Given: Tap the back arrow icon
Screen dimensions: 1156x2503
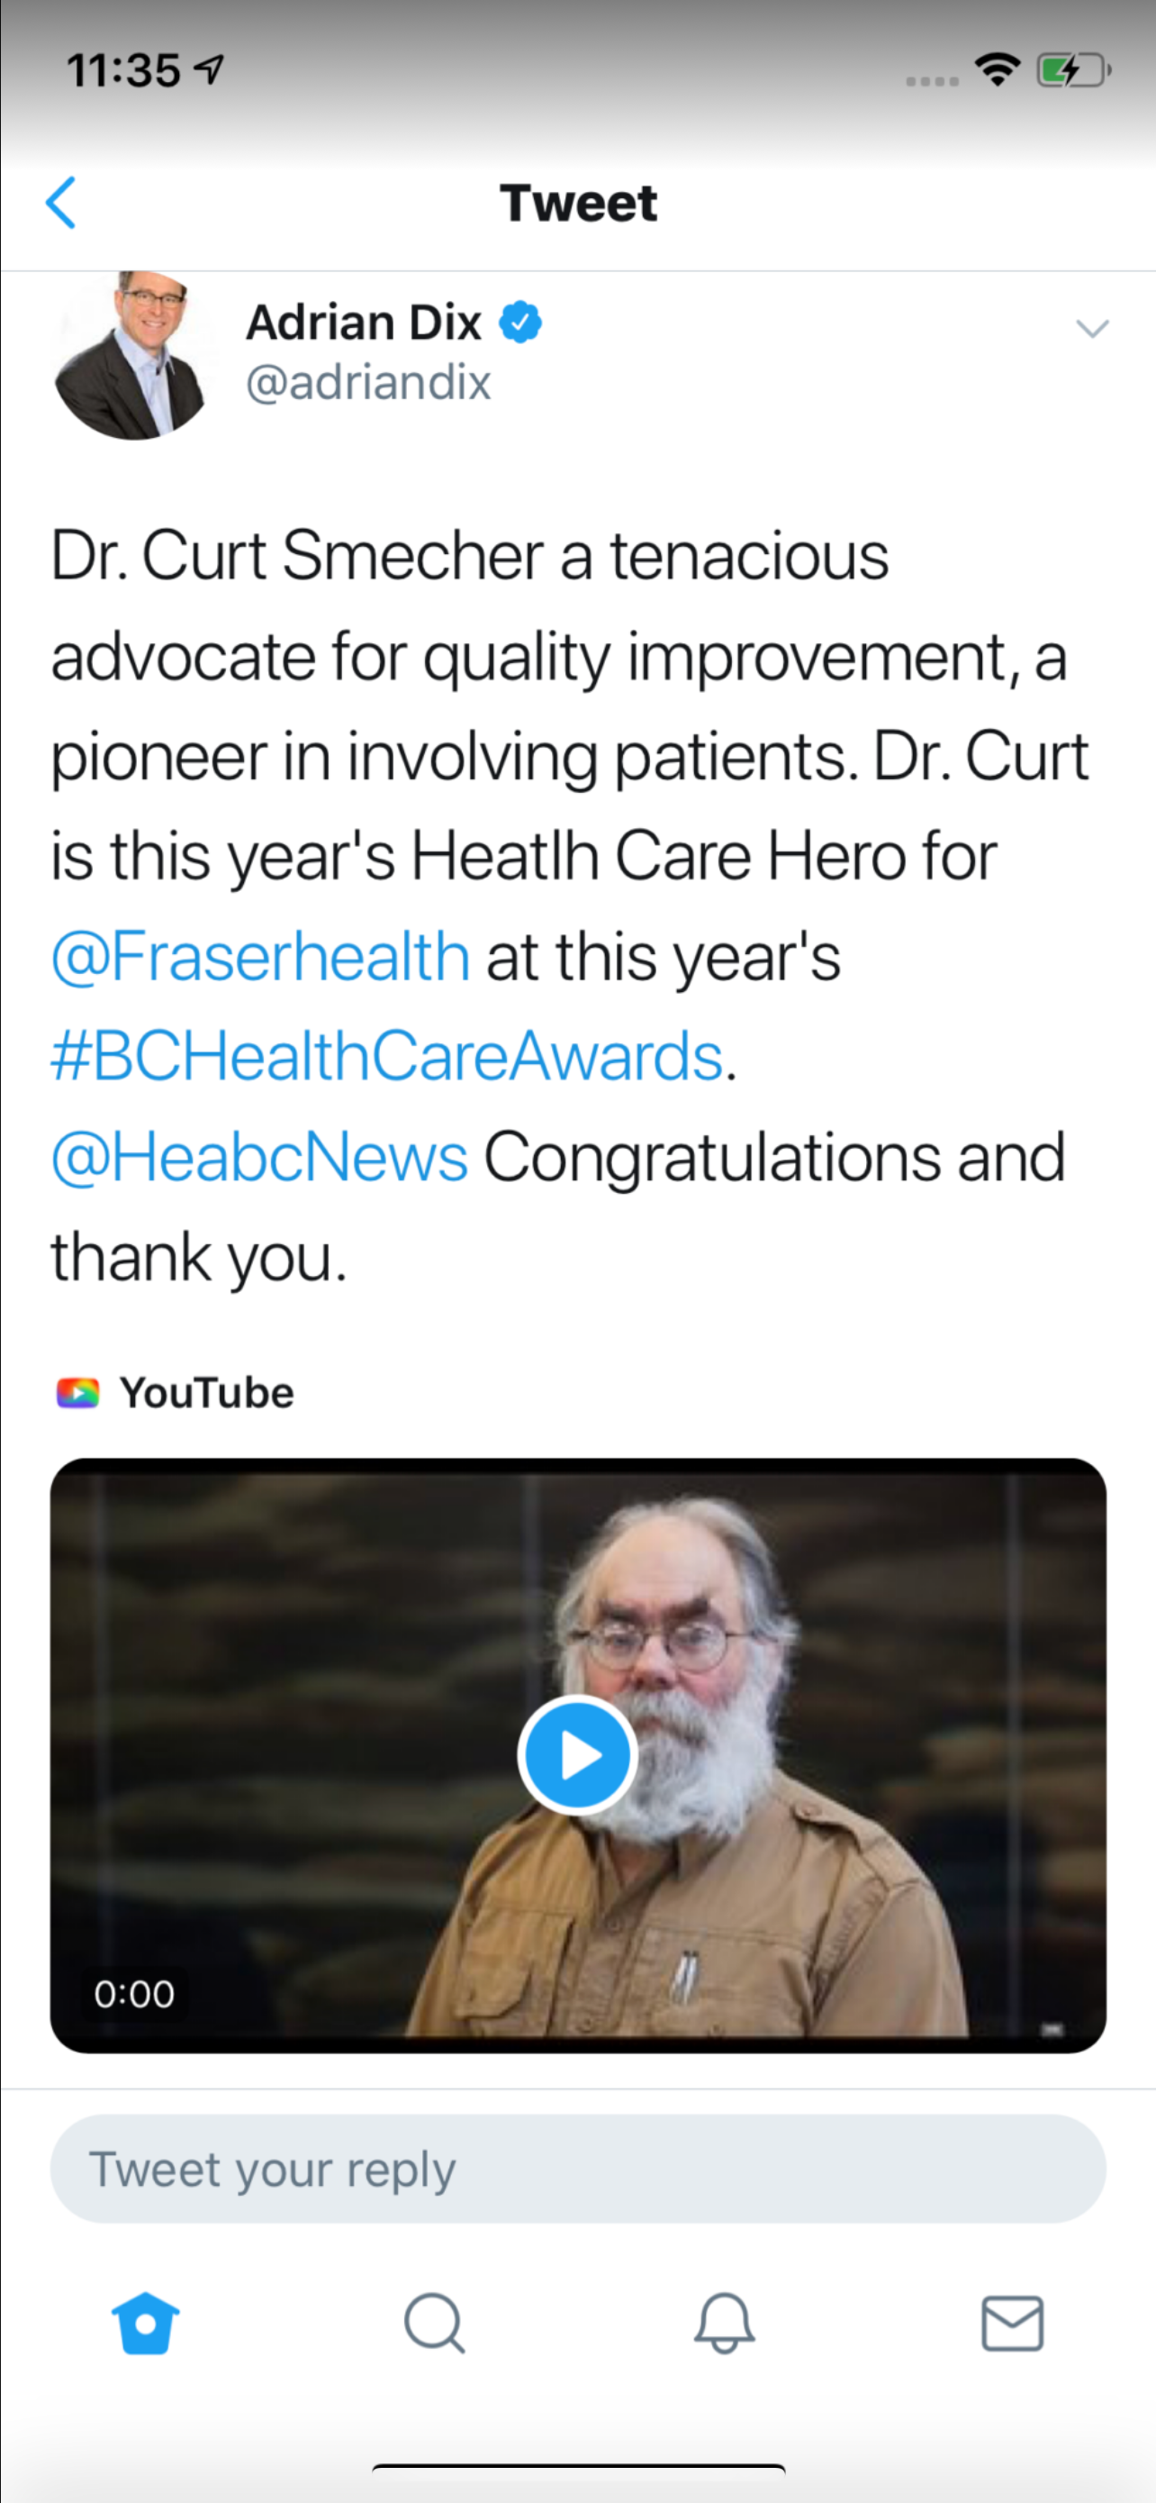Looking at the screenshot, I should (61, 203).
